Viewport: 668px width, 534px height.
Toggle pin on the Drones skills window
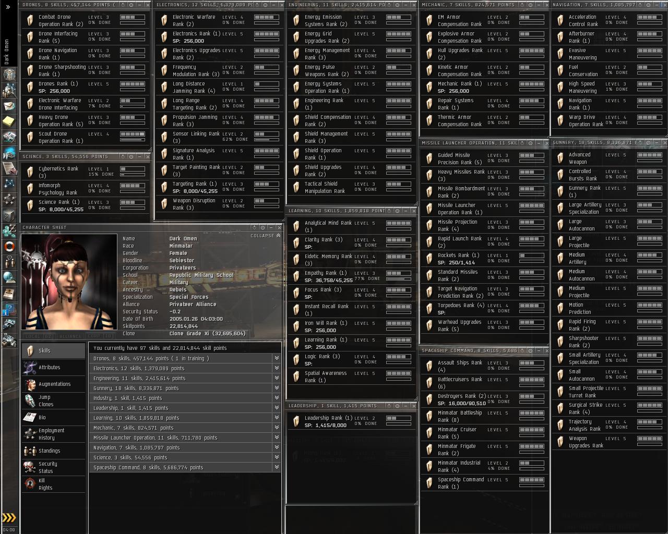pos(131,5)
